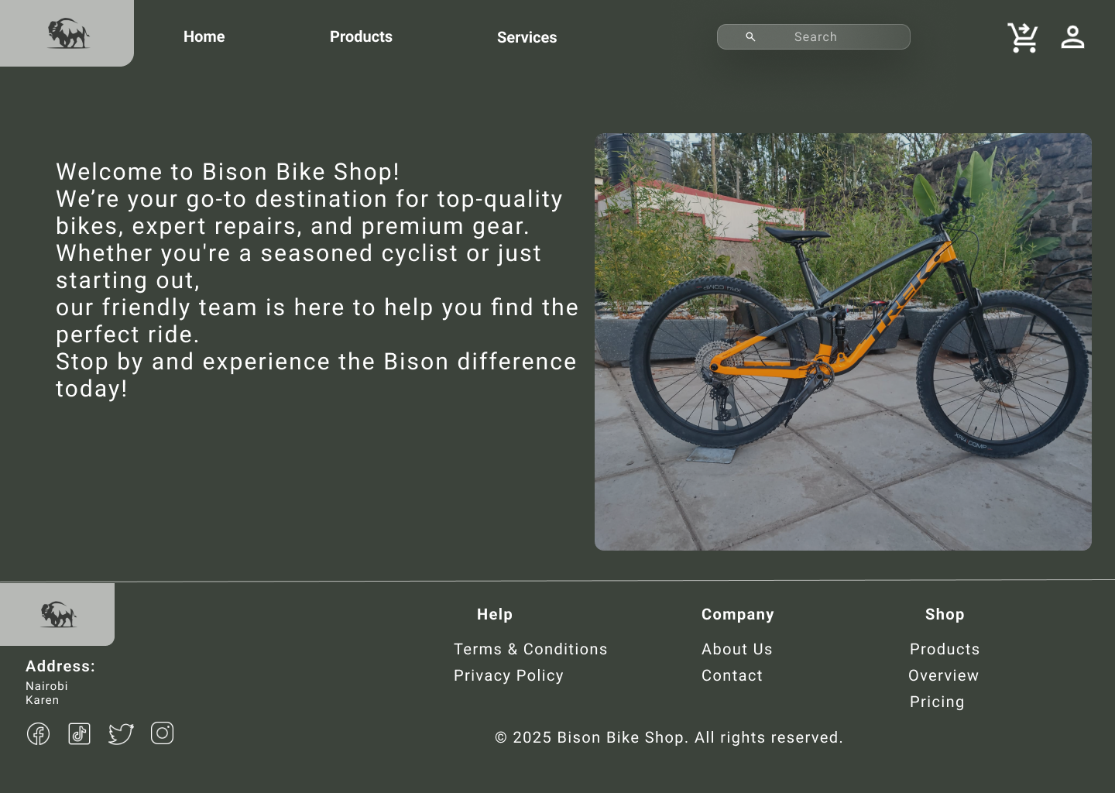Open the shopping cart icon
The image size is (1115, 793).
click(1022, 37)
